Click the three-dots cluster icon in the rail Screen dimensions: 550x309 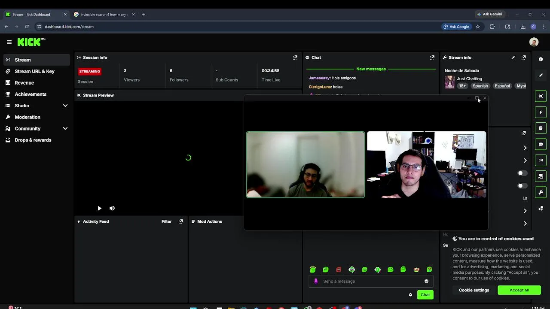[x=541, y=209]
